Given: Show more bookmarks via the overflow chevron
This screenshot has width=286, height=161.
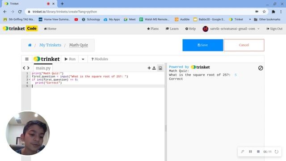Looking at the screenshot, I should (250, 19).
